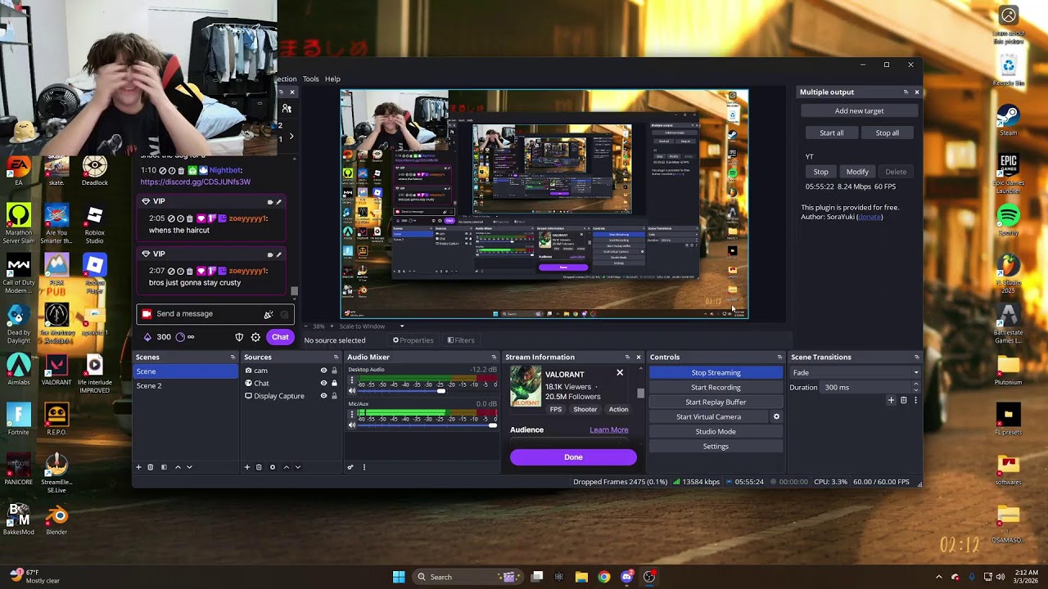Open the Audio Mixer footer options menu
Screen dimensions: 1048x589
click(364, 467)
